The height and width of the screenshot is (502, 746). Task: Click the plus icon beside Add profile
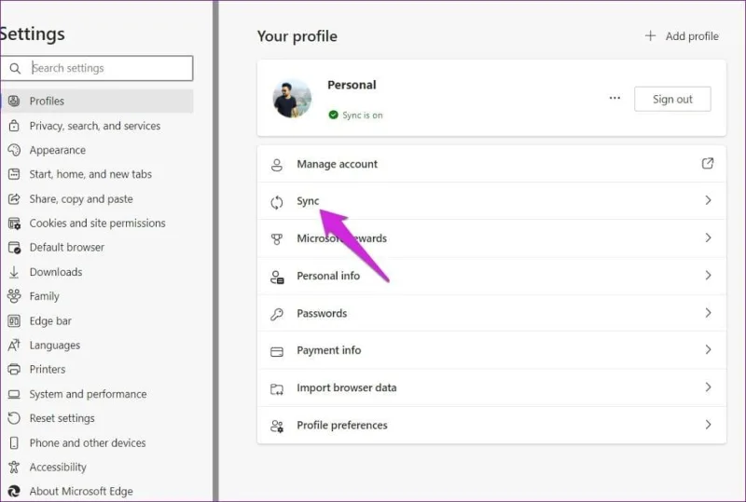pyautogui.click(x=650, y=35)
